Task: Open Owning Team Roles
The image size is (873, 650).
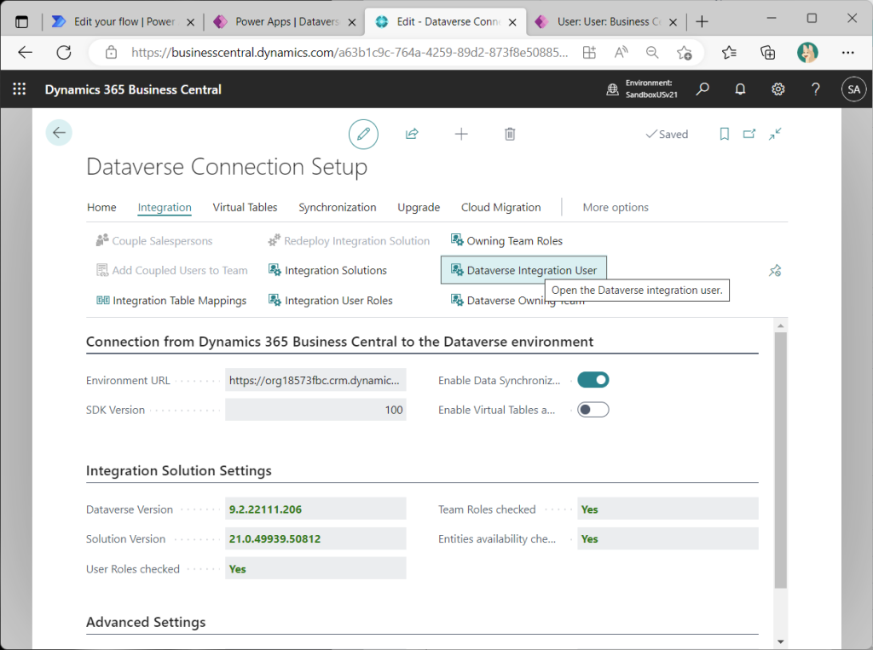Action: coord(506,241)
